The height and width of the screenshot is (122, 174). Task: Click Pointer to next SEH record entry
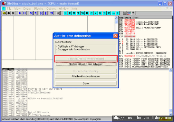[x=45, y=89]
